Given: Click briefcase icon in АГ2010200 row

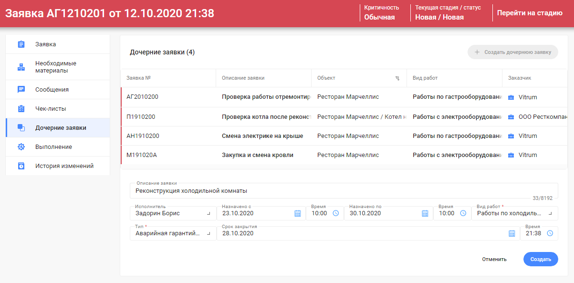Looking at the screenshot, I should [511, 97].
